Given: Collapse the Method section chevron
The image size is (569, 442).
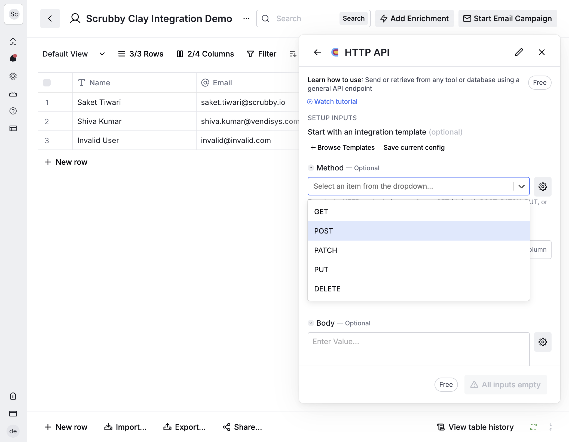Looking at the screenshot, I should (x=311, y=168).
